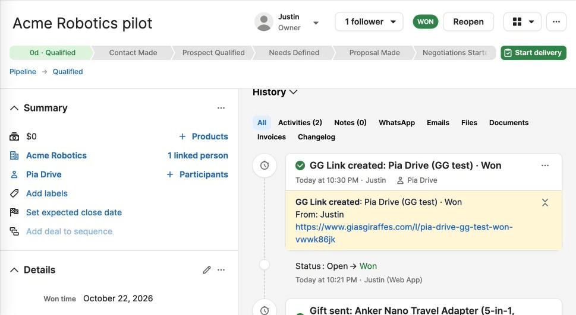Select the Proposal Made pipeline stage
Viewport: 576px width, 315px height.
(374, 53)
